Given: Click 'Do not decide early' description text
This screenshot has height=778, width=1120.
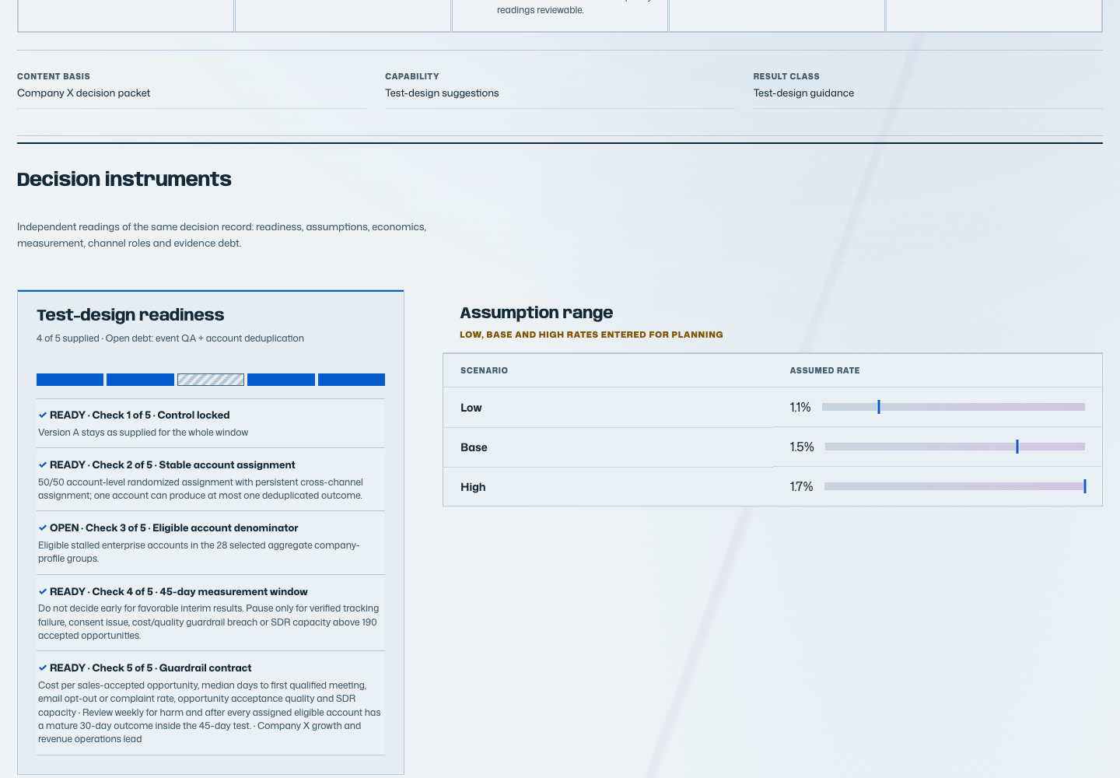Looking at the screenshot, I should (x=208, y=622).
